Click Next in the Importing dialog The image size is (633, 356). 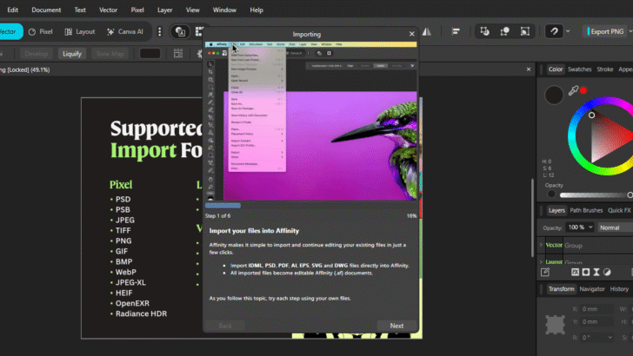click(396, 326)
